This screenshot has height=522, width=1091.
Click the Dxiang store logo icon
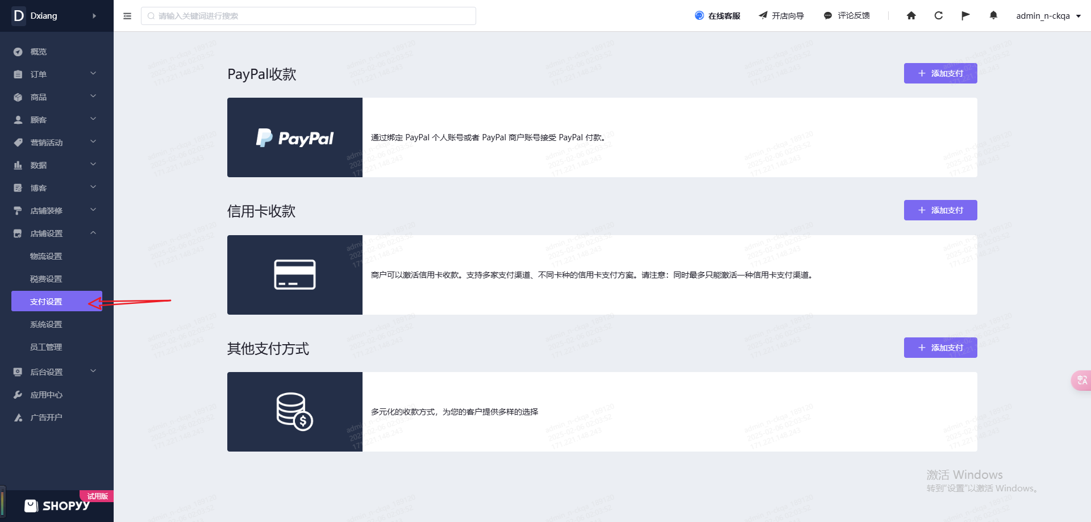click(x=19, y=15)
